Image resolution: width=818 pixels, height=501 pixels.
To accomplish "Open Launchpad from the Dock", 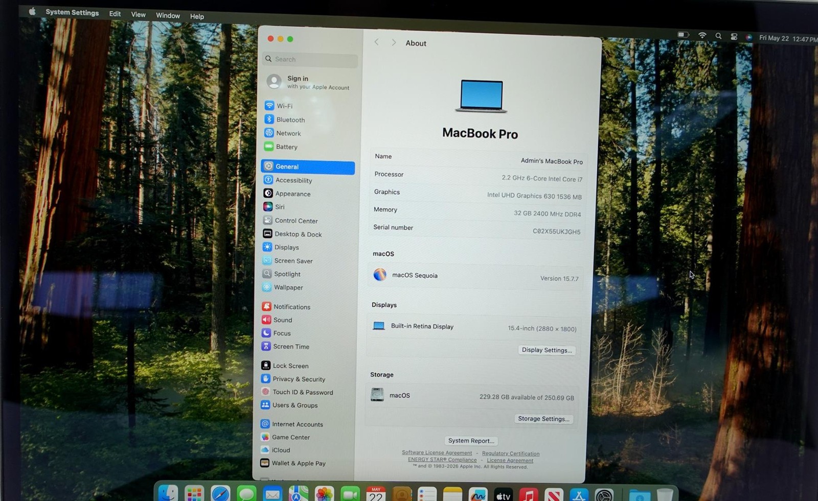I will (194, 494).
